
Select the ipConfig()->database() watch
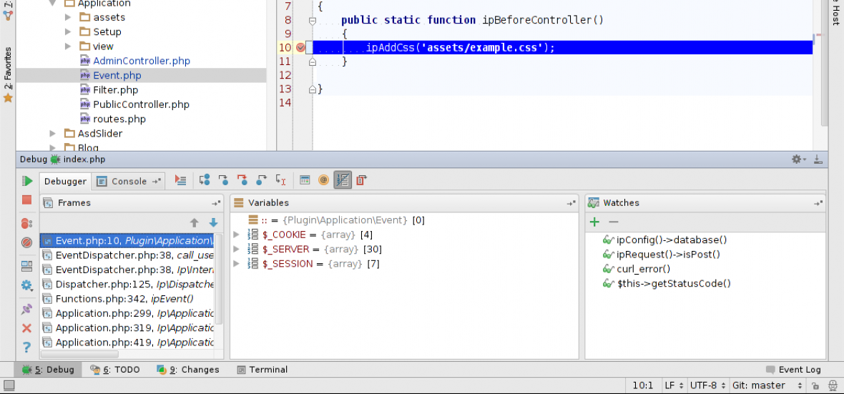671,240
